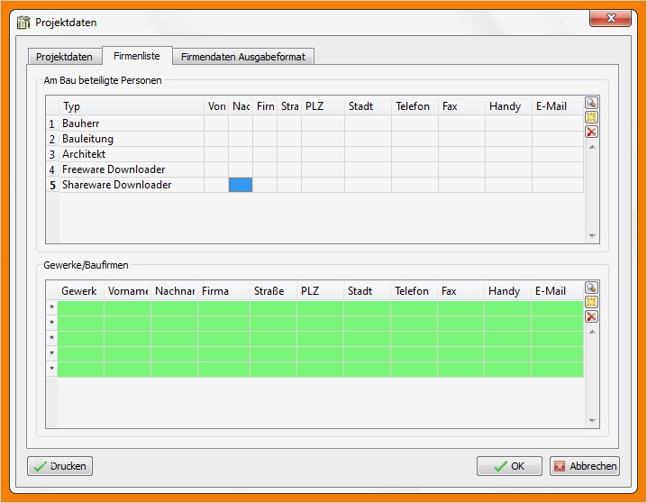Select the Bauleitung row cell
This screenshot has height=503, width=647.
click(x=132, y=139)
